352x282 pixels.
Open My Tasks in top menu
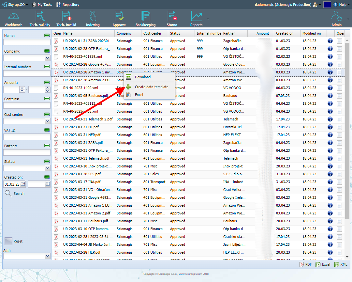point(42,5)
